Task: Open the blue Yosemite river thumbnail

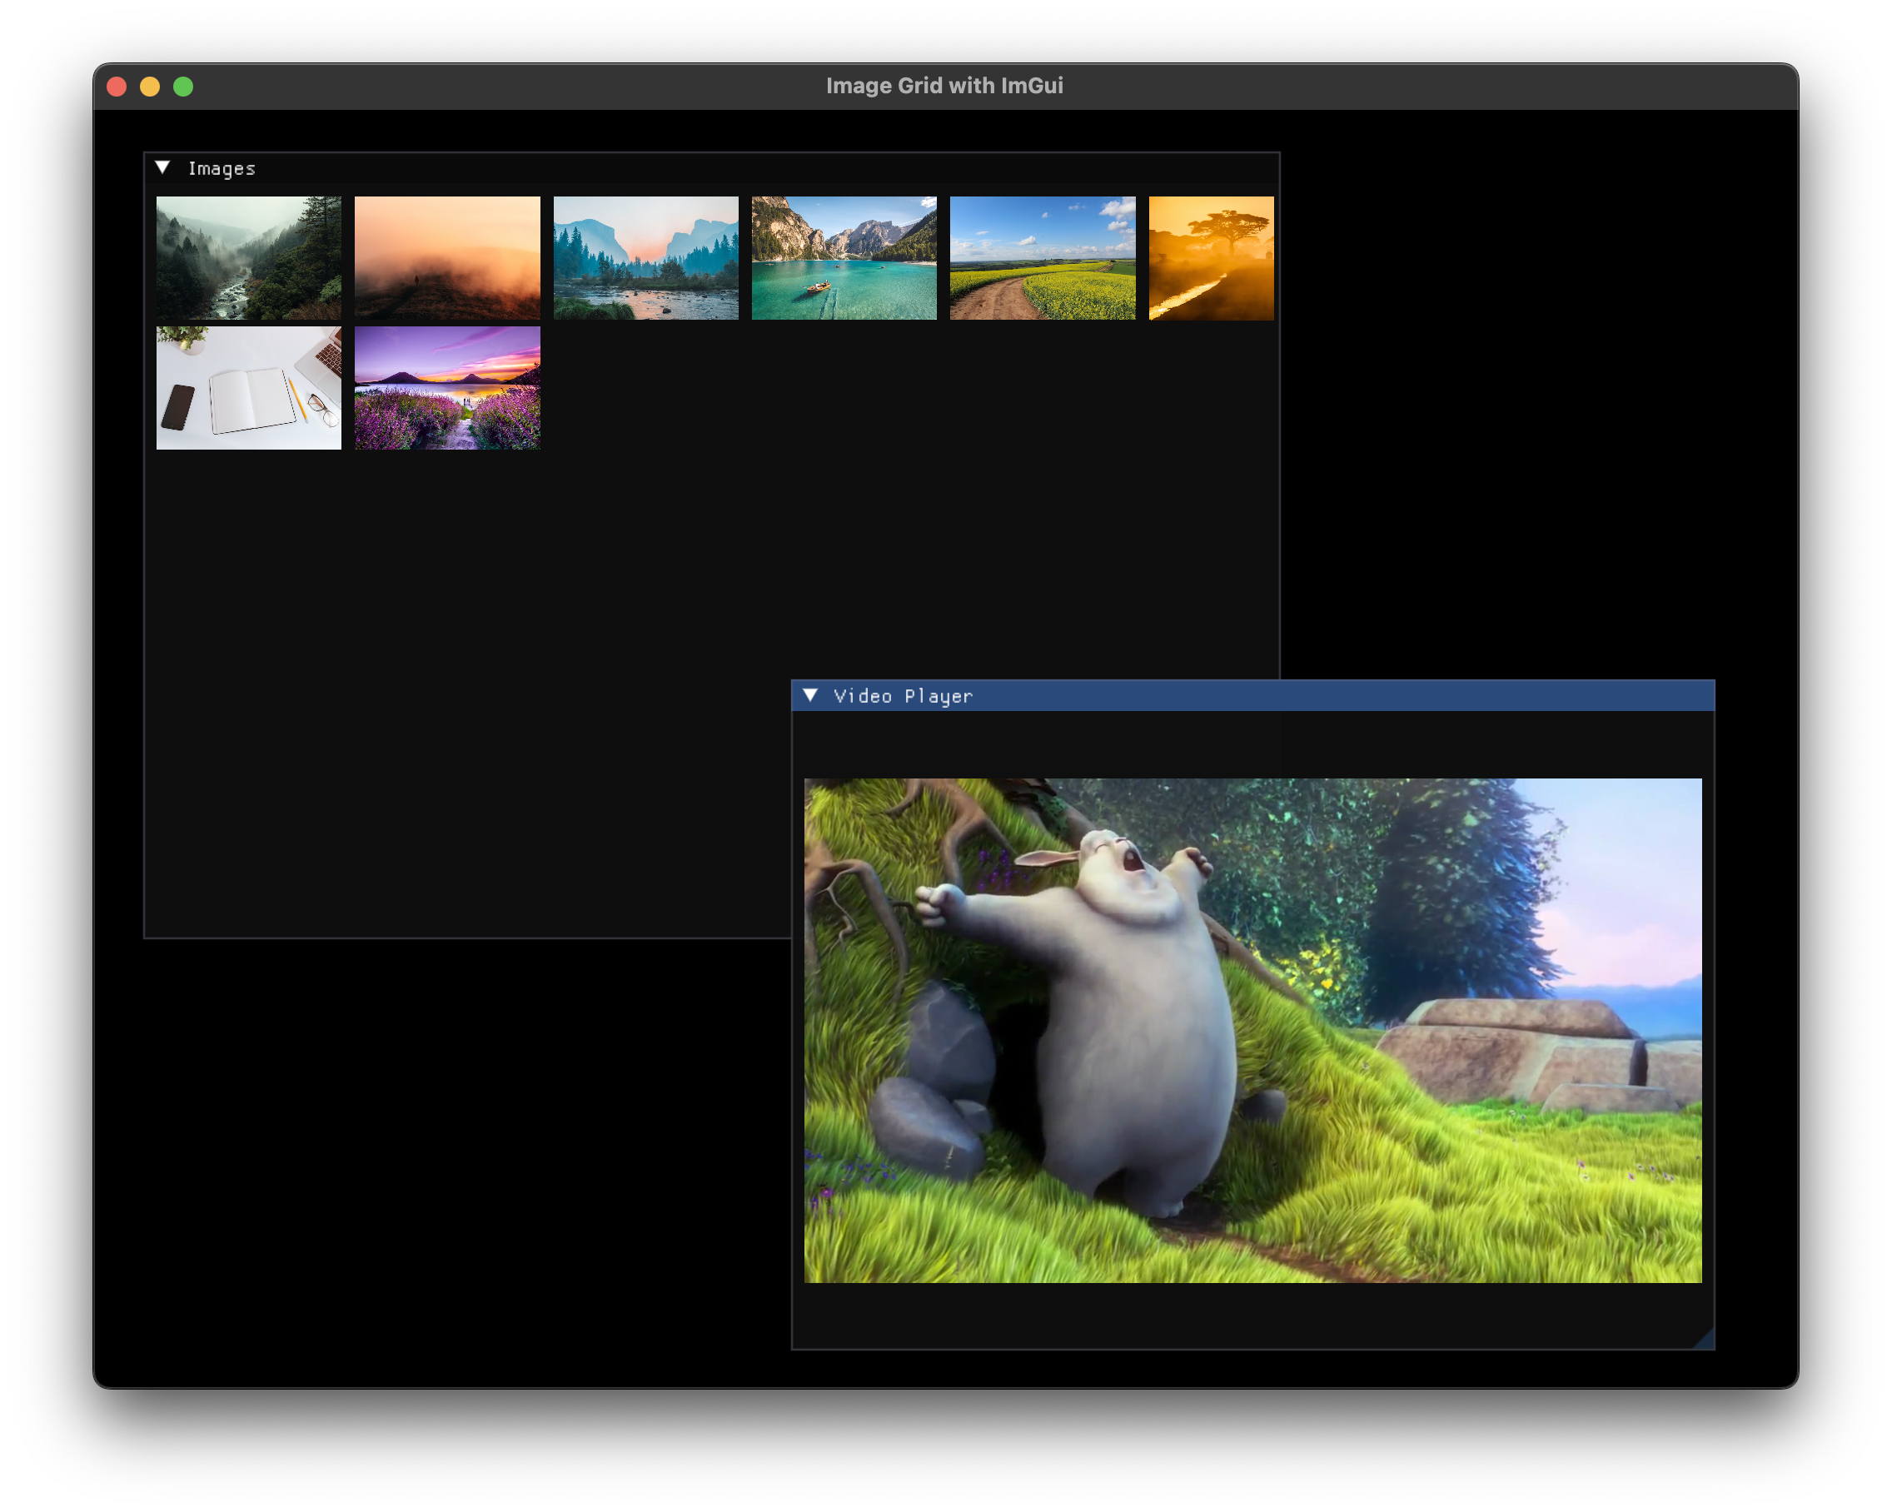Action: tap(646, 258)
